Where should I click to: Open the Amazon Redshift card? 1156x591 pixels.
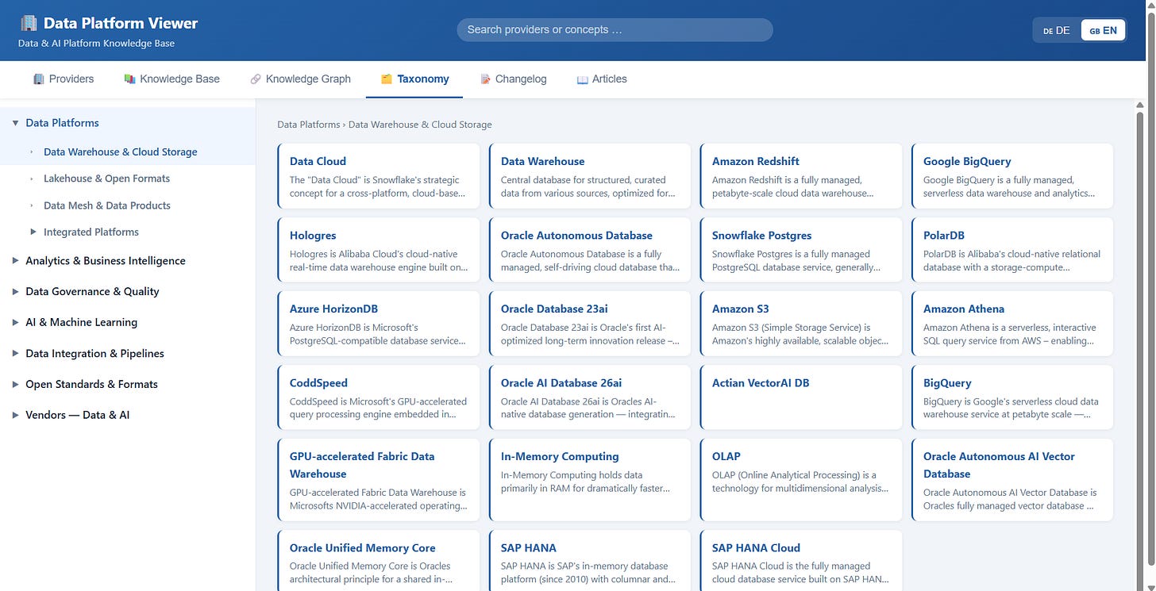pyautogui.click(x=801, y=176)
